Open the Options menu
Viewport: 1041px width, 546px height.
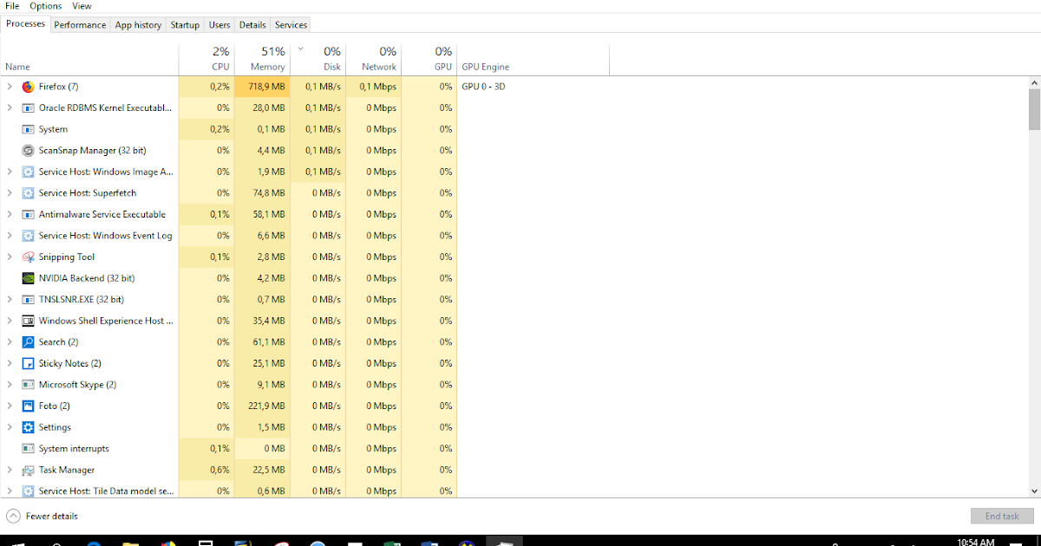click(46, 6)
